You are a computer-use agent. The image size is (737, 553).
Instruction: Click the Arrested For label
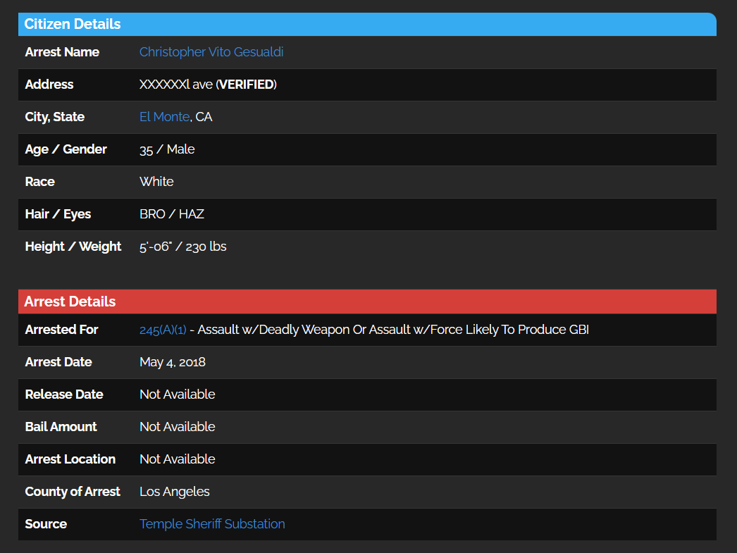pos(61,330)
